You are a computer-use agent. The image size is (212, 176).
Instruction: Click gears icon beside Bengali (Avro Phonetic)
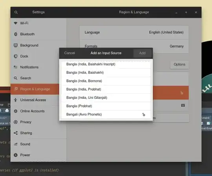click(x=144, y=114)
